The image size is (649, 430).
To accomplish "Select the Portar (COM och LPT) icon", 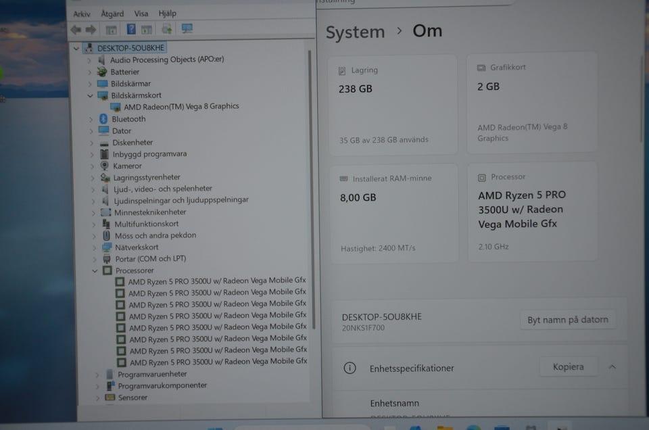I will pyautogui.click(x=107, y=259).
